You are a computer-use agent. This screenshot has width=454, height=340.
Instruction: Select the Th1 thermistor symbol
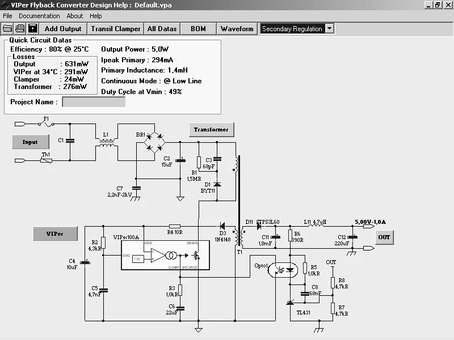[46, 160]
